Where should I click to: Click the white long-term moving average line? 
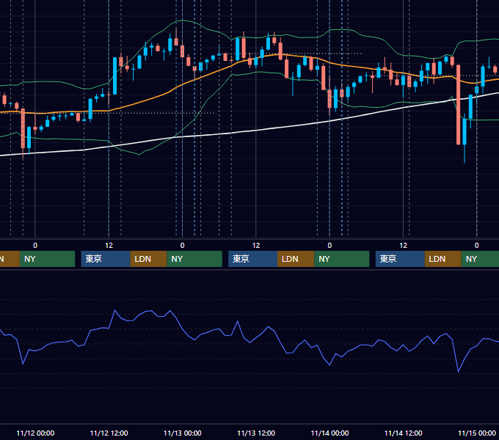click(x=255, y=131)
